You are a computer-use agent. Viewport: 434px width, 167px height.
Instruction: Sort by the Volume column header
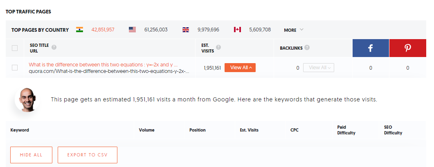[146, 130]
